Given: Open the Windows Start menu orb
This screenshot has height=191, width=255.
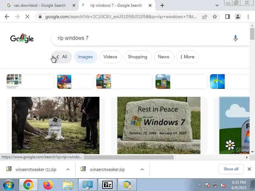Looking at the screenshot, I should [9, 185].
